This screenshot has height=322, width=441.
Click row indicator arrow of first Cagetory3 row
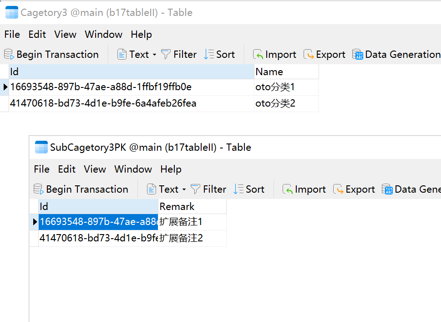point(5,87)
